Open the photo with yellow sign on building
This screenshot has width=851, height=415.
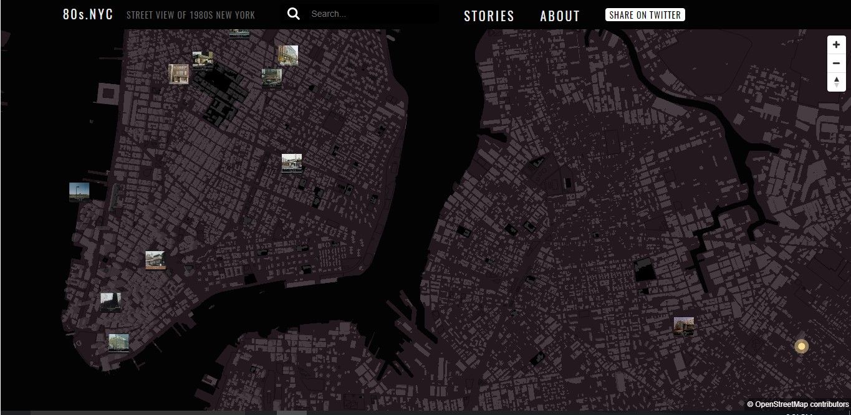point(287,55)
